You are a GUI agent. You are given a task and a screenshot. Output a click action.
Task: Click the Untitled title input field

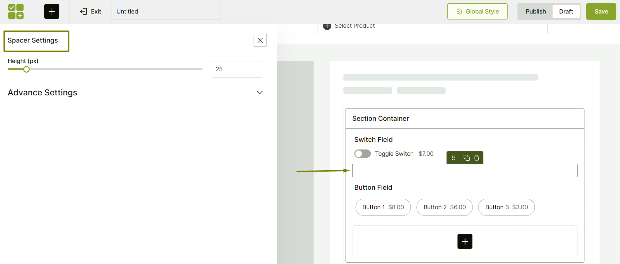point(166,12)
